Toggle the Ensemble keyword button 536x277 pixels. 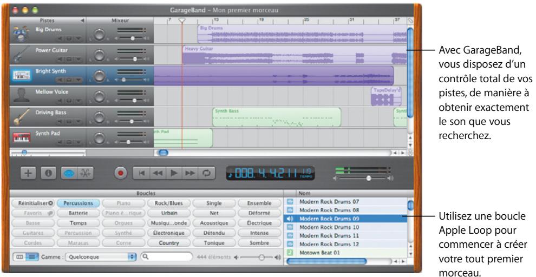point(259,203)
